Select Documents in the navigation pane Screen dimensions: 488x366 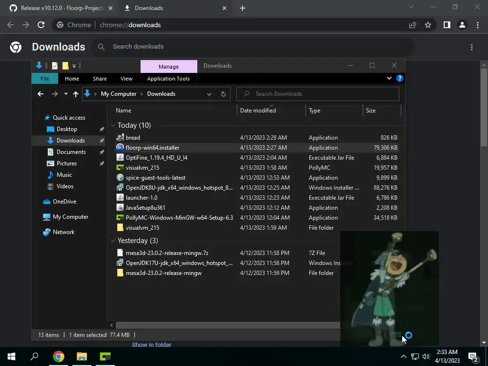(71, 152)
